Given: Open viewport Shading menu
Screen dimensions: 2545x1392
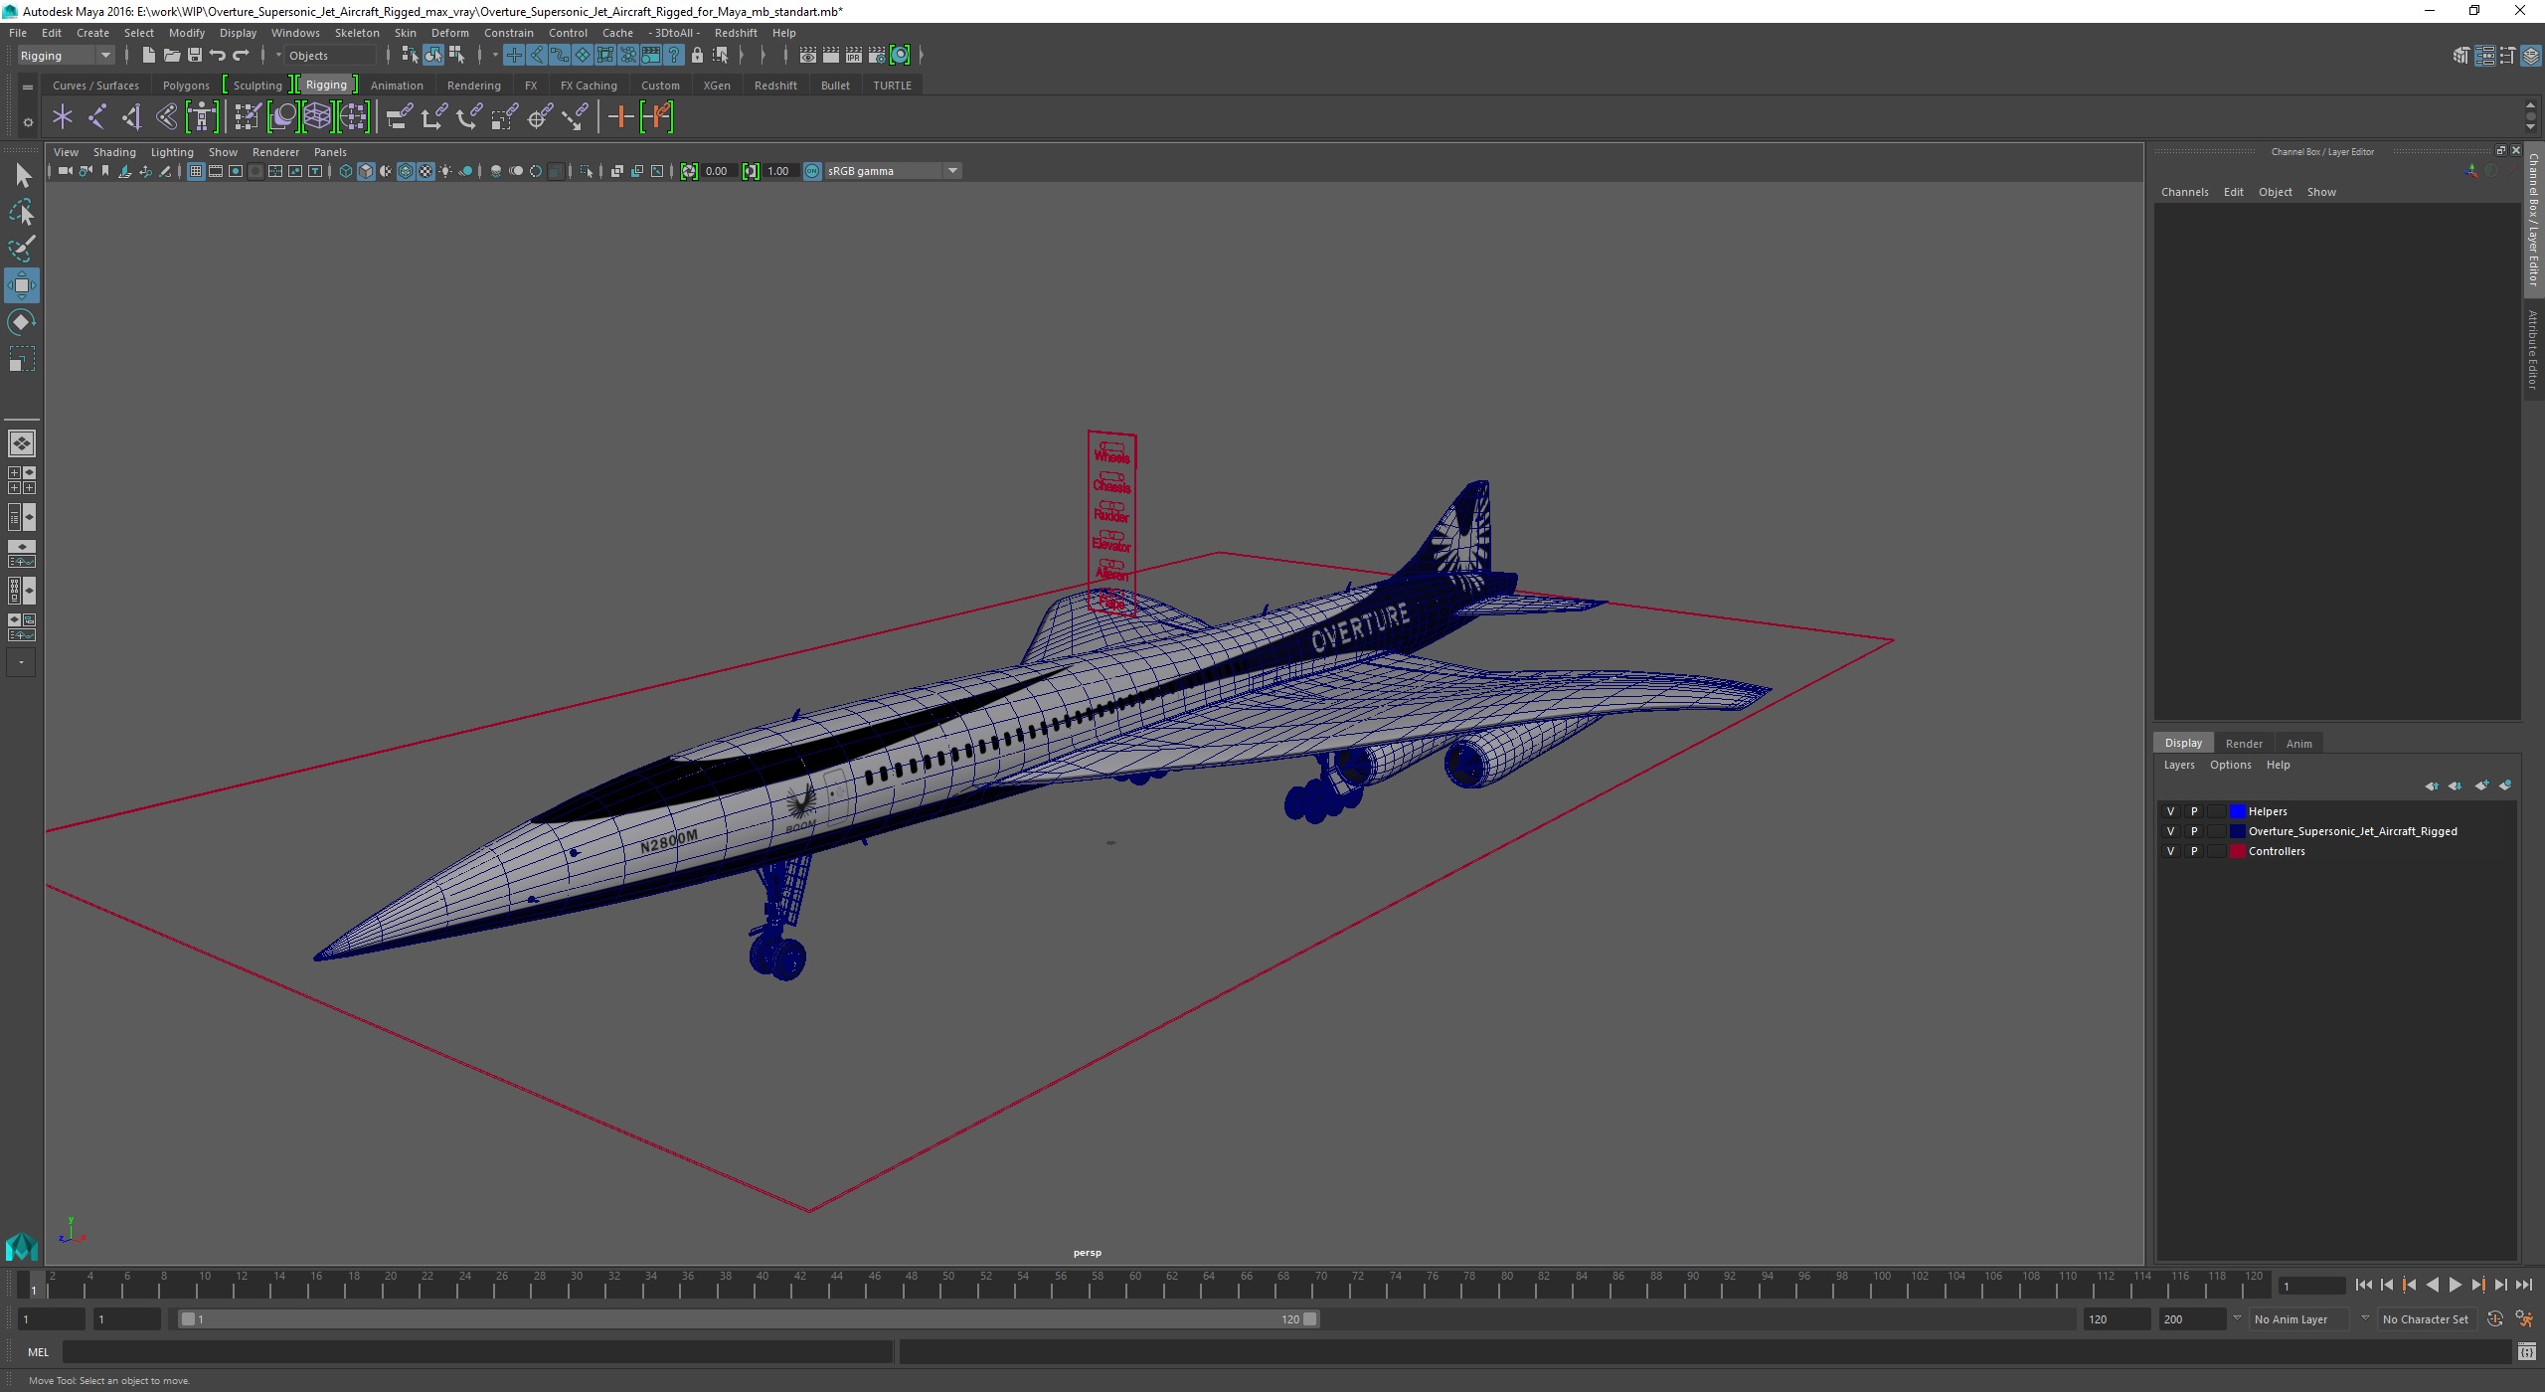Looking at the screenshot, I should point(114,152).
